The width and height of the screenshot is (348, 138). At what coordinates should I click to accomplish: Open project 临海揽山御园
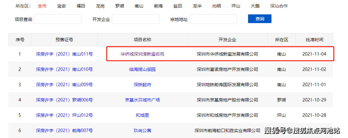tap(142, 69)
